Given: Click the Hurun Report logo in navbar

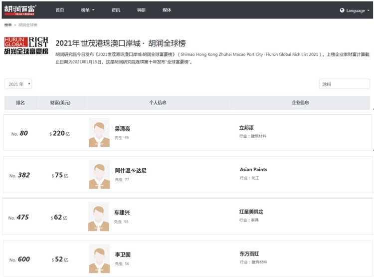Looking at the screenshot, I should (x=20, y=10).
